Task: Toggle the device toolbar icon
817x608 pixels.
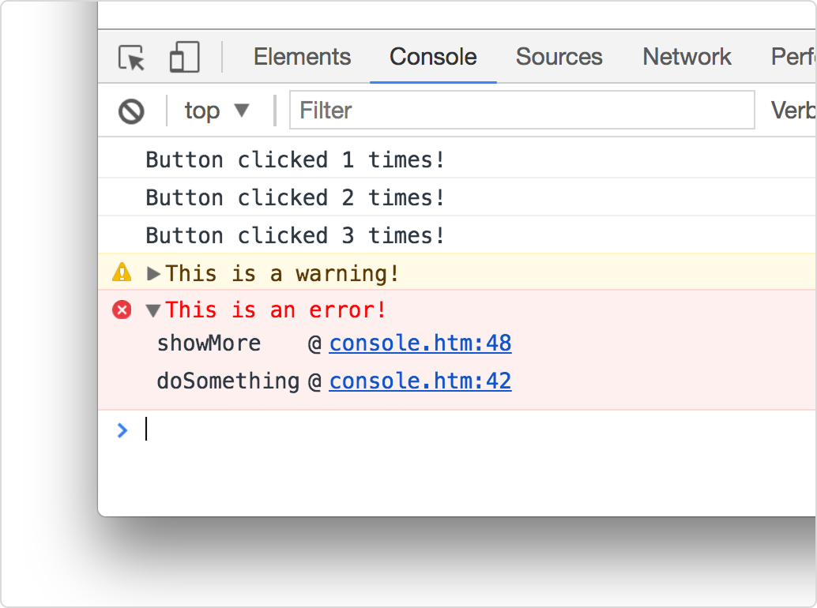Action: (184, 58)
